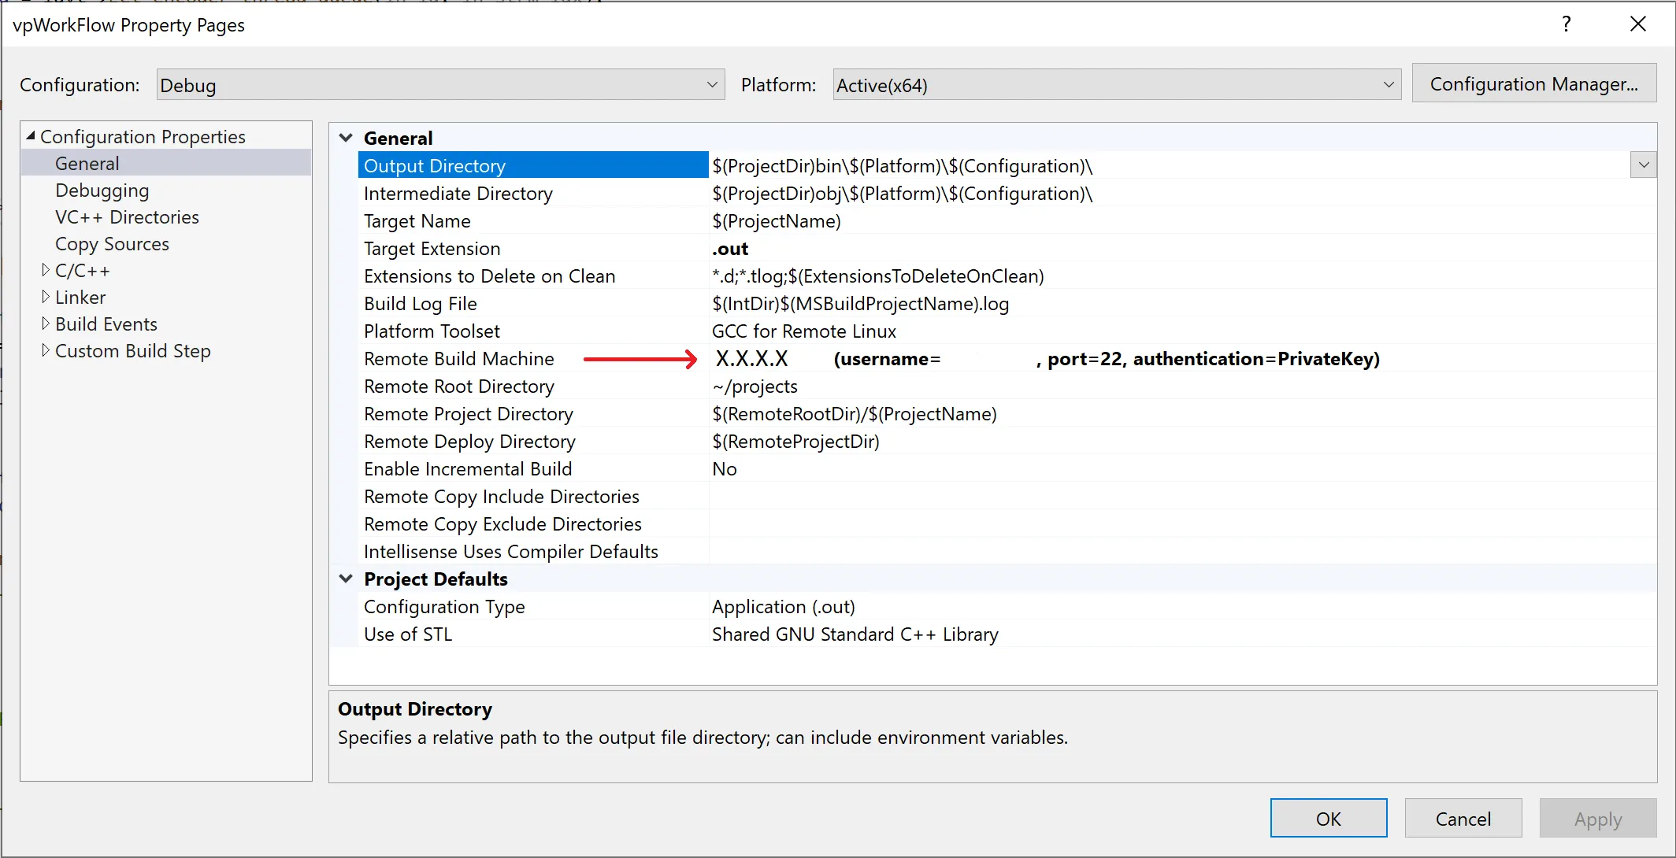Expand the Linker tree node arrow
This screenshot has height=858, width=1676.
point(46,297)
